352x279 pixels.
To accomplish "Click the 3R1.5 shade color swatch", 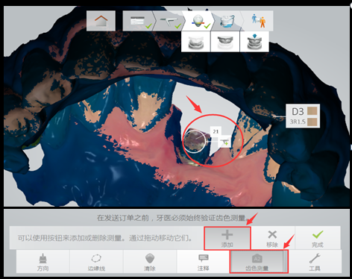I will point(312,122).
